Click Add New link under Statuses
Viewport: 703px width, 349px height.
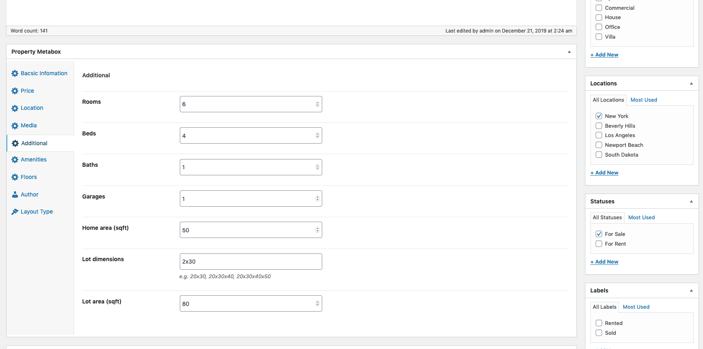604,262
